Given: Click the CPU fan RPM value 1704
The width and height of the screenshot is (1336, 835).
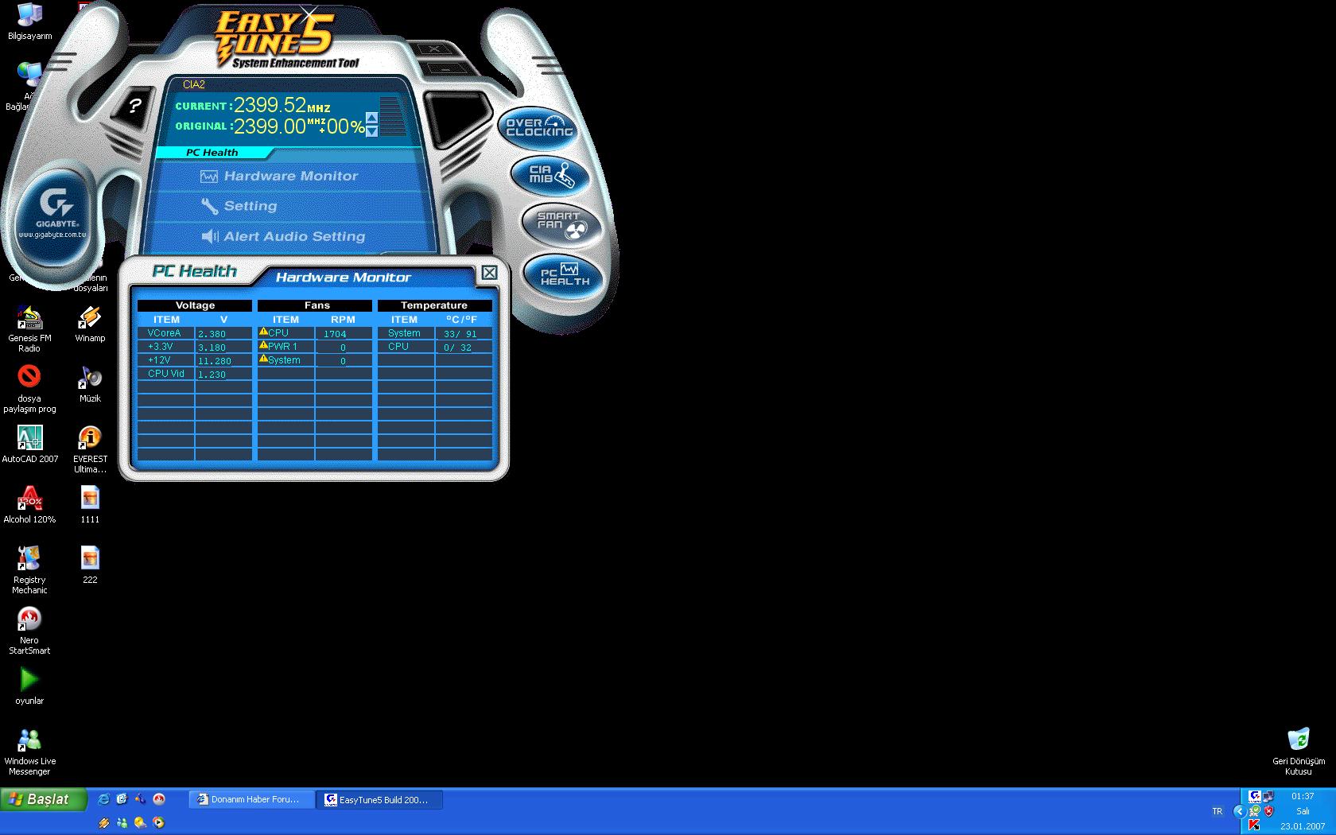Looking at the screenshot, I should [335, 334].
